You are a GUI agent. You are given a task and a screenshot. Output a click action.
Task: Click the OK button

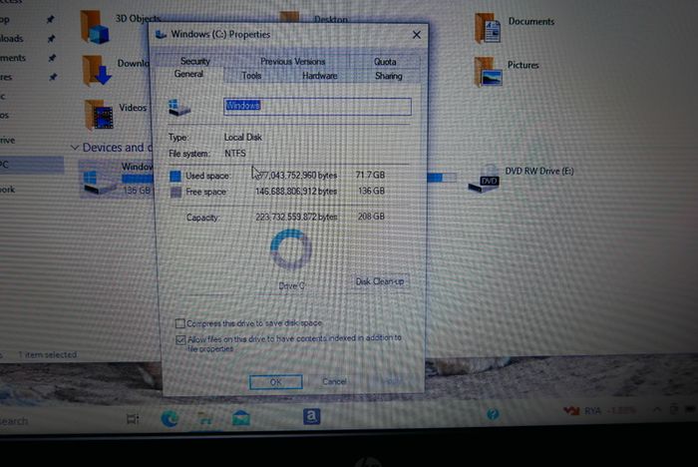coord(276,382)
